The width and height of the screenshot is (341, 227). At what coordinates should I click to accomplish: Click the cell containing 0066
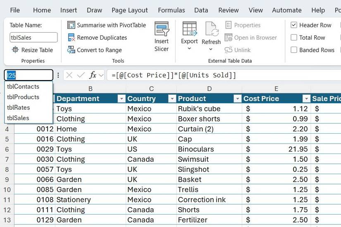click(35, 180)
